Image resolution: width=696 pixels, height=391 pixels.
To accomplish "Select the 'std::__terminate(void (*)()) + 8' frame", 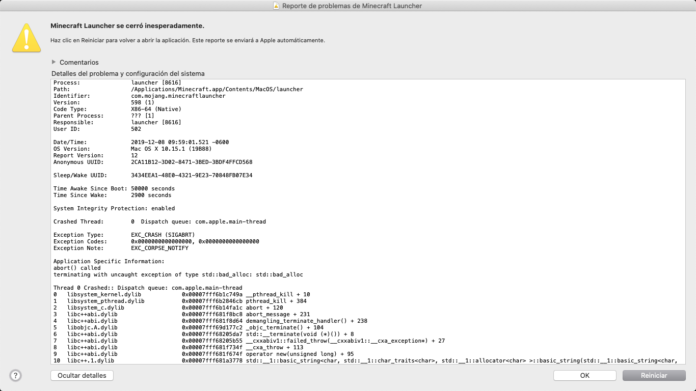I will 204,334.
